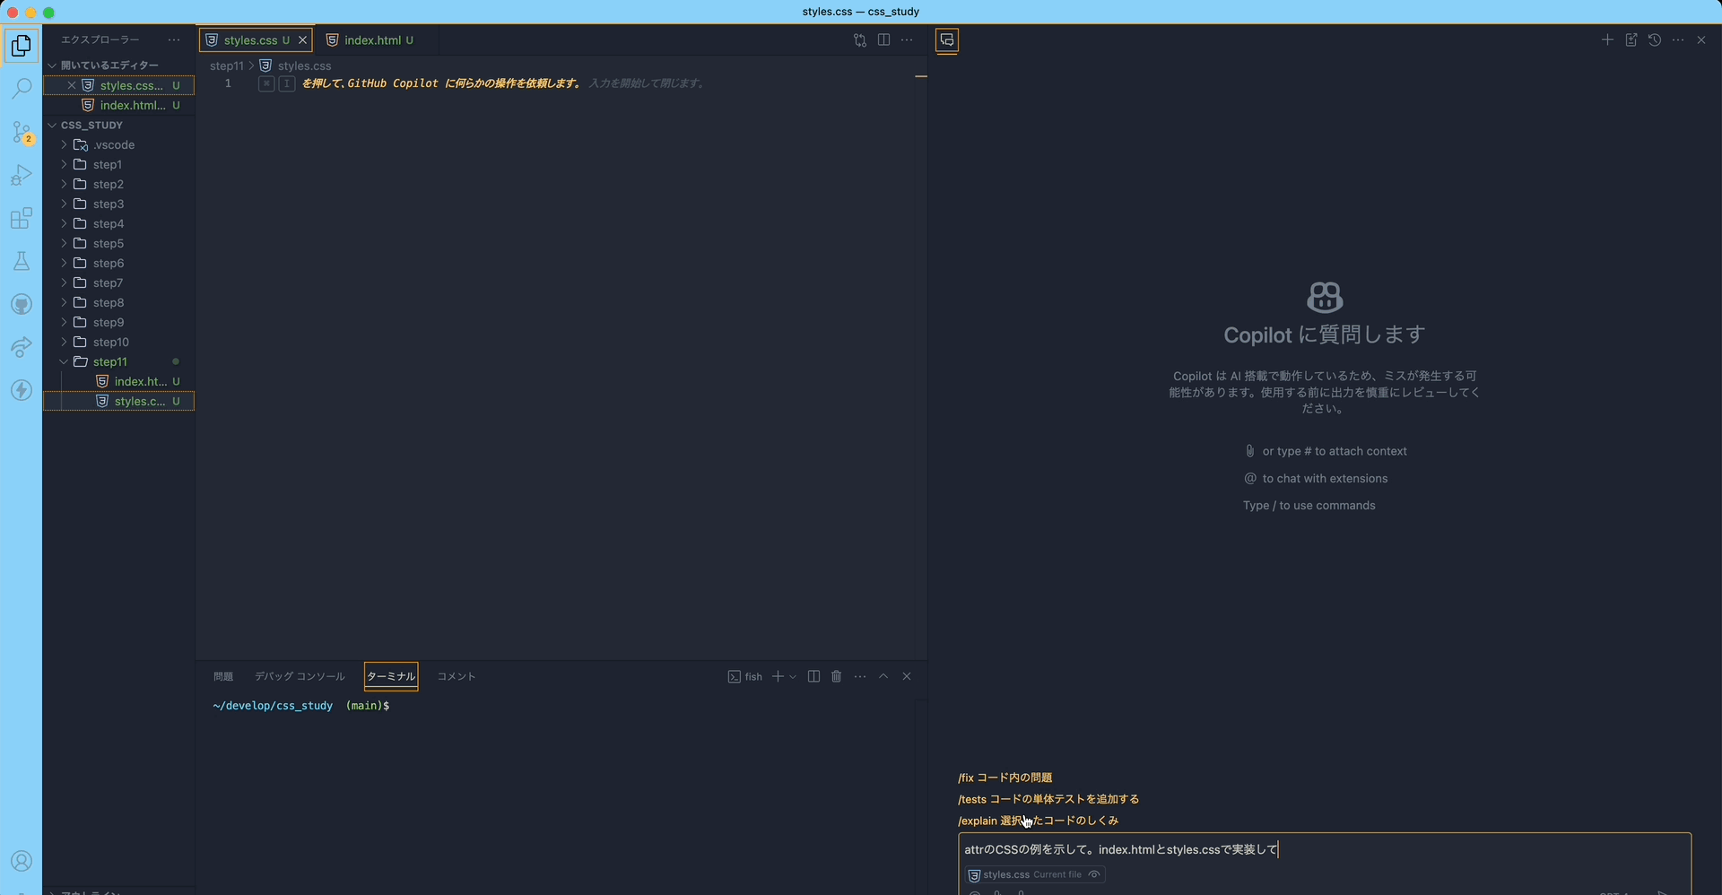This screenshot has width=1722, height=895.
Task: Open the Explorer views and more actions menu
Action: click(x=174, y=40)
